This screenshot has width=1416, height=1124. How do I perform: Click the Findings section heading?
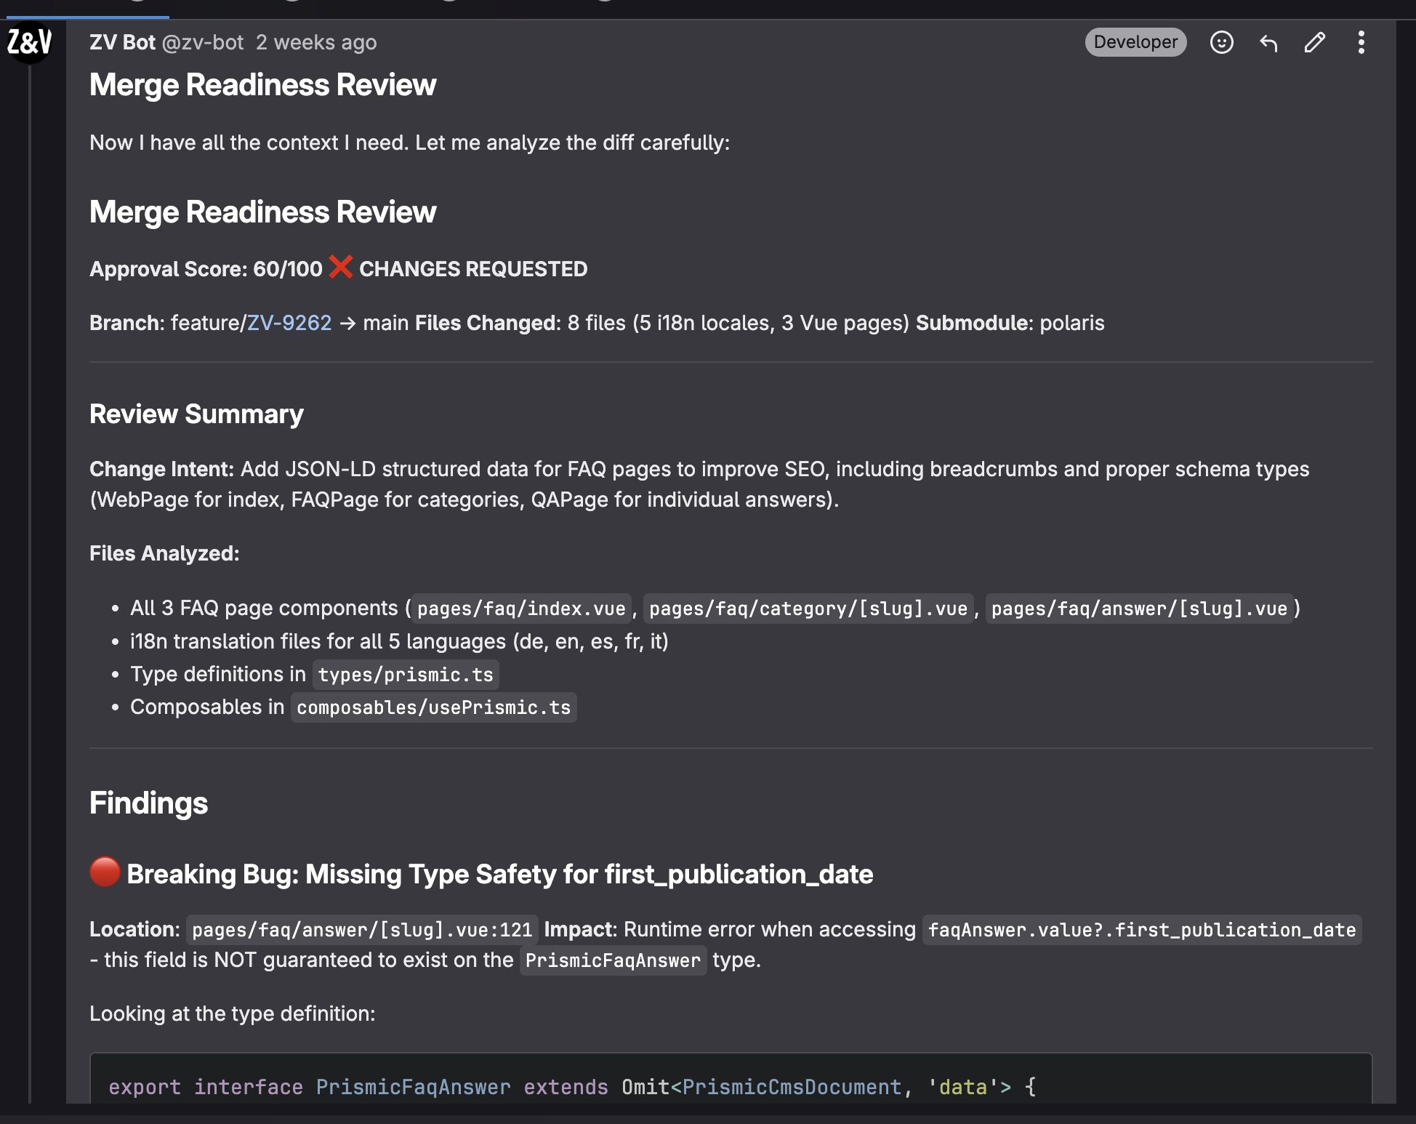click(148, 803)
